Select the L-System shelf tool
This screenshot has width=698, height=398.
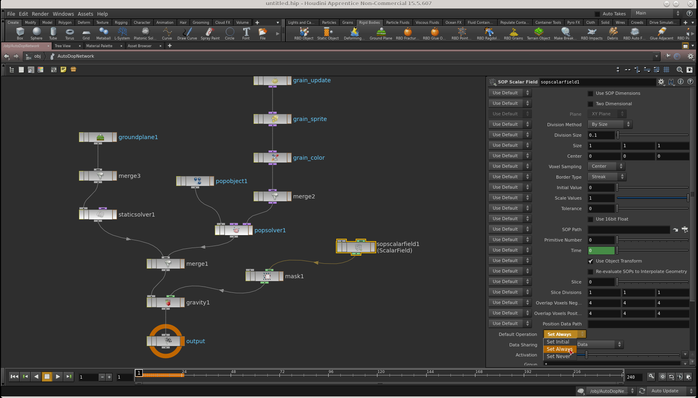point(122,33)
